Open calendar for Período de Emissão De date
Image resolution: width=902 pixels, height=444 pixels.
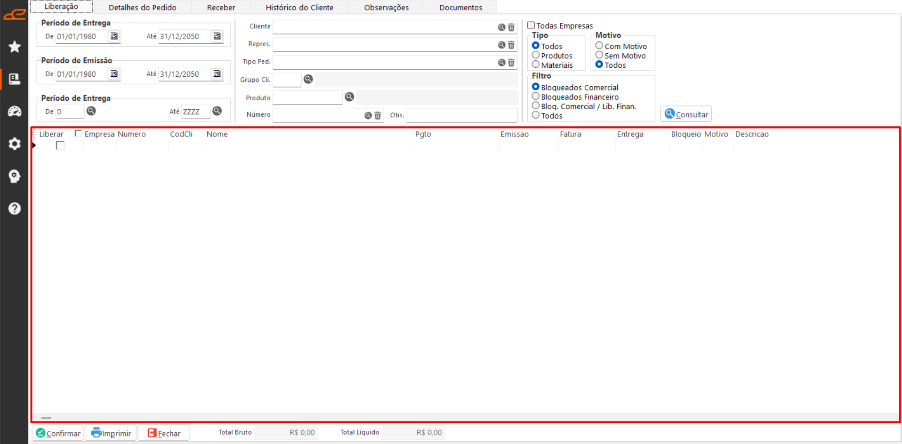(114, 74)
